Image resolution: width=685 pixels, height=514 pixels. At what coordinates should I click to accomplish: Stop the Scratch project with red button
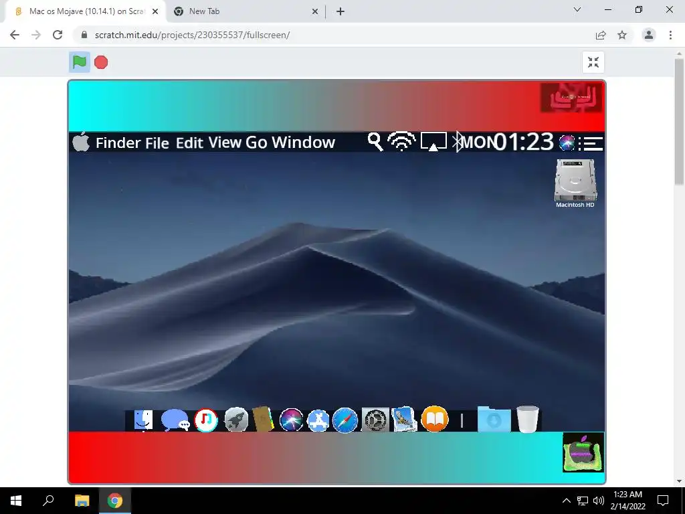pyautogui.click(x=101, y=62)
